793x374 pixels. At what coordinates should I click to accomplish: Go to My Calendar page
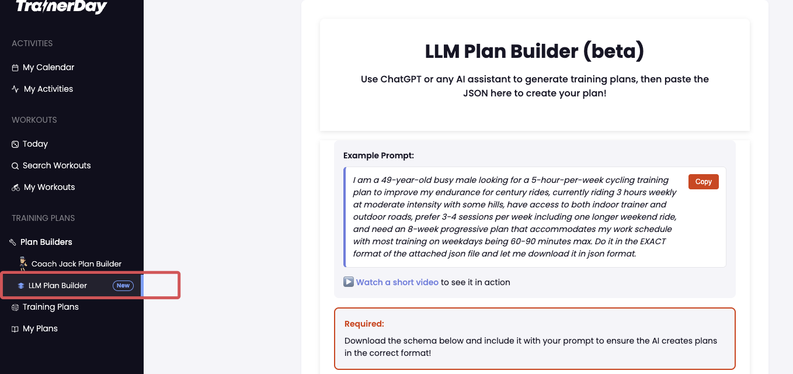pos(48,68)
